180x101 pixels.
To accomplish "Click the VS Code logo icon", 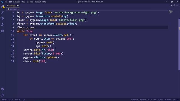I will 2,2.
